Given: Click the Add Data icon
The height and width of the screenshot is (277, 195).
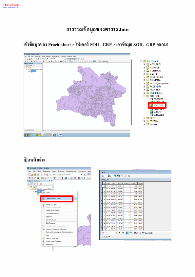Looking at the screenshot, I should coord(60,175).
